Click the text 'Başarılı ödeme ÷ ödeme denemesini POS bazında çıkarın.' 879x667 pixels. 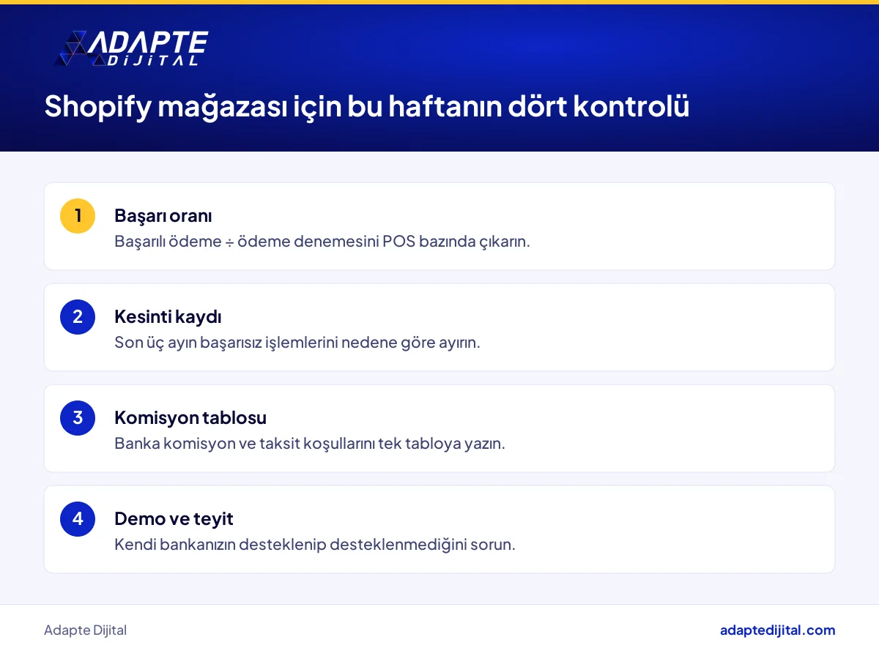click(x=322, y=242)
